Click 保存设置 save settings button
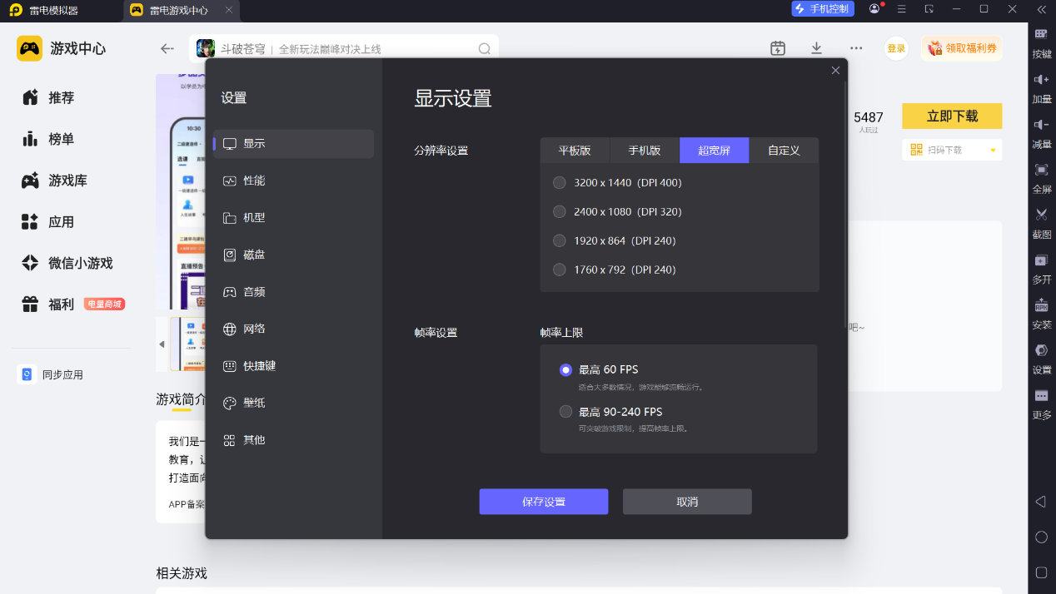Screen dimensions: 1056x594 [544, 502]
